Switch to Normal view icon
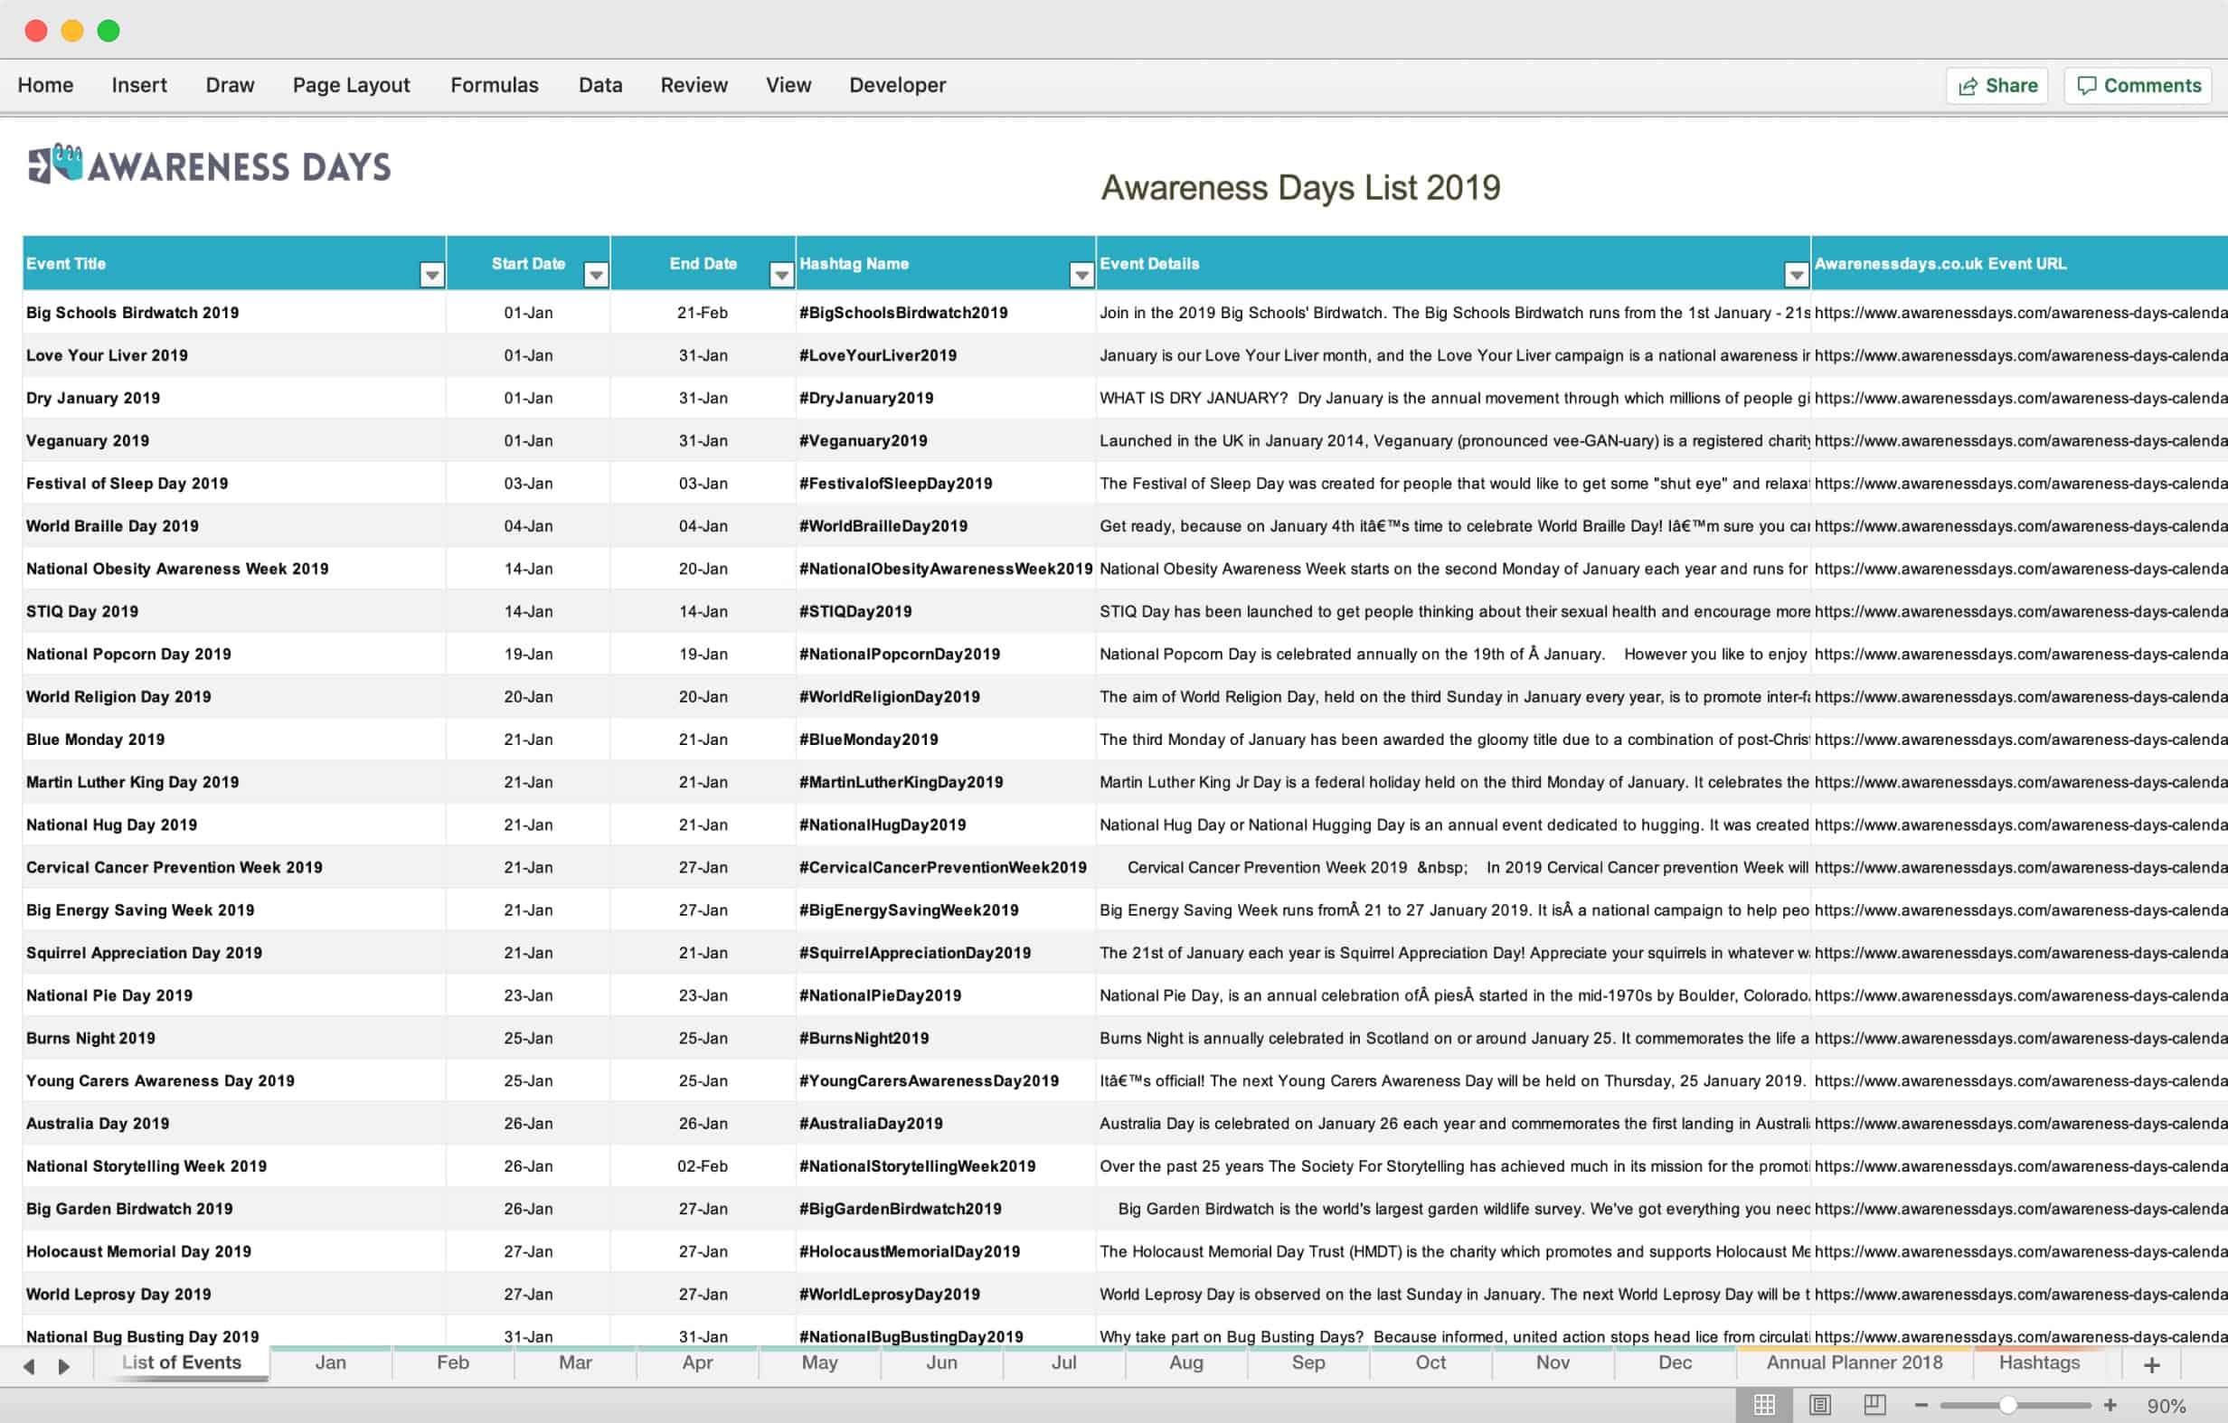Screen dimensions: 2228x1423 point(1764,1405)
